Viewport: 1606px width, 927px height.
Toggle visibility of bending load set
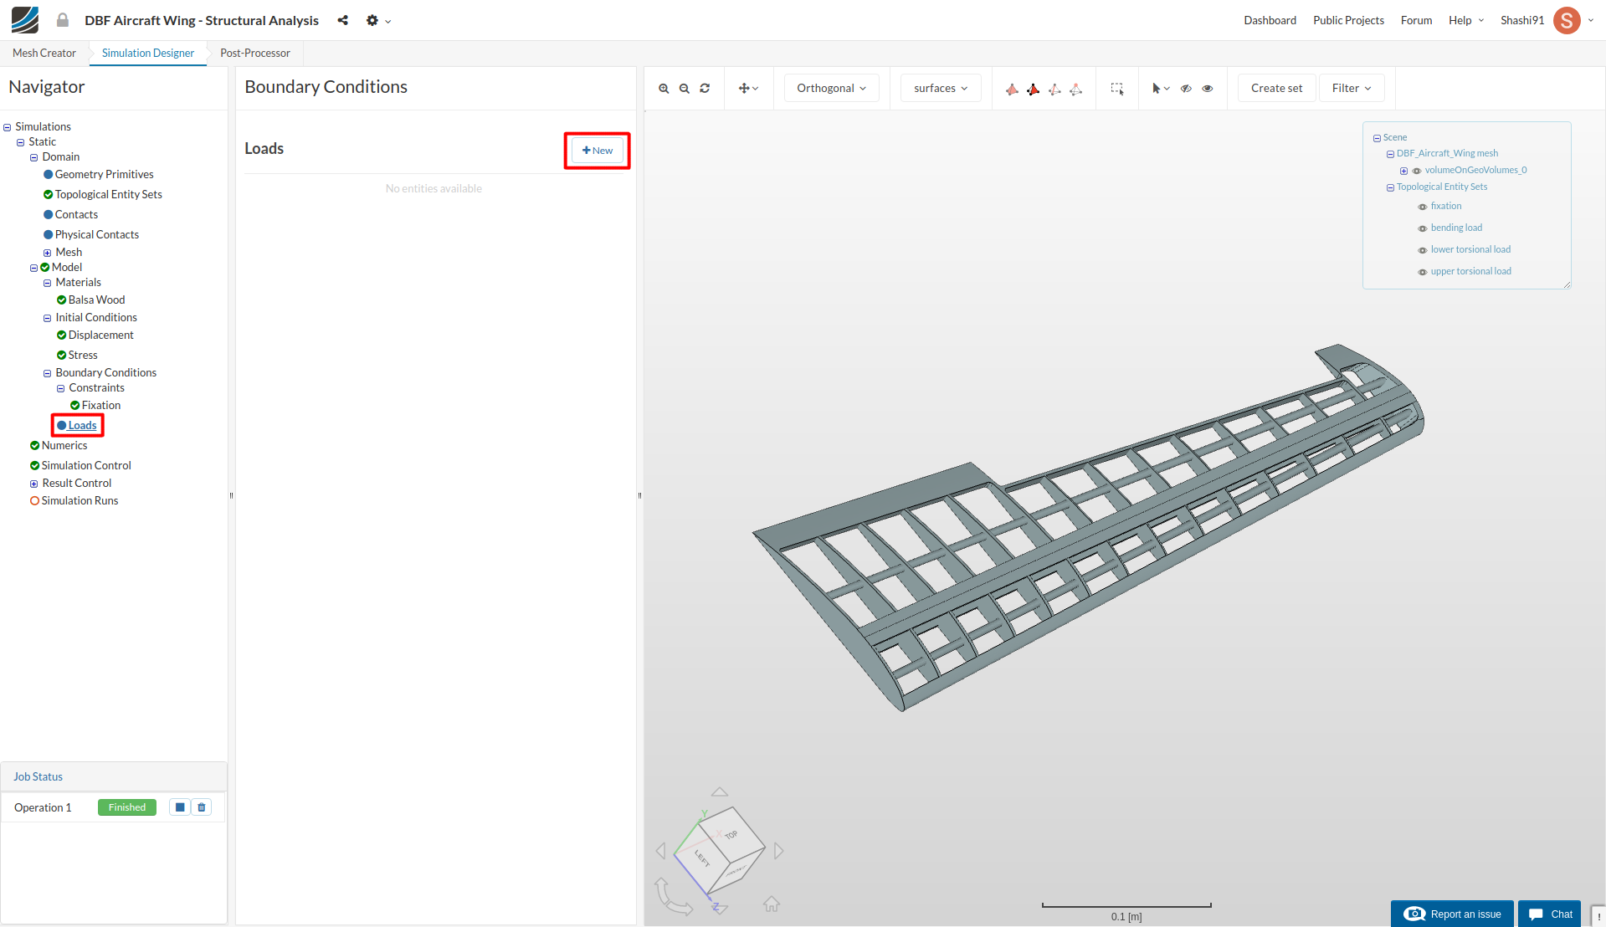coord(1423,228)
